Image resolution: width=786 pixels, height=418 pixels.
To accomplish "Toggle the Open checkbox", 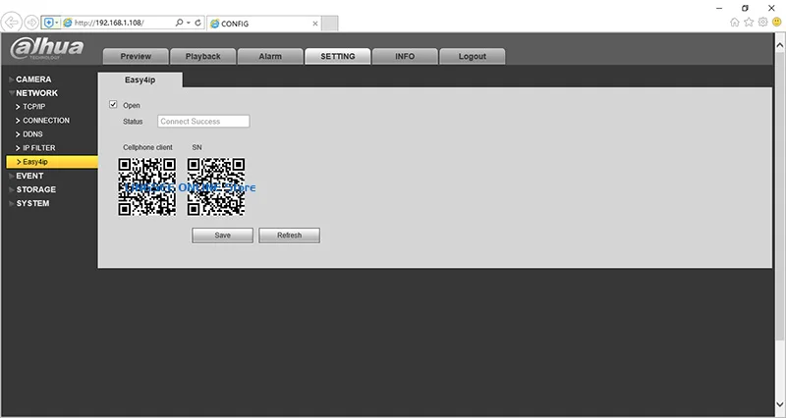I will coord(113,105).
